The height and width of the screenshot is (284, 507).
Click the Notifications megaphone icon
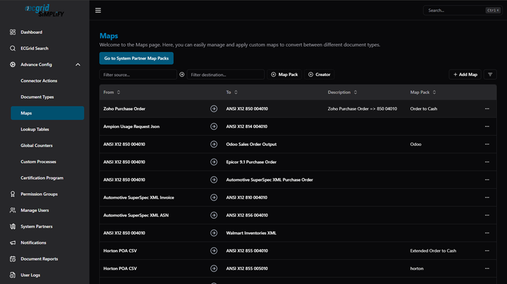(13, 242)
